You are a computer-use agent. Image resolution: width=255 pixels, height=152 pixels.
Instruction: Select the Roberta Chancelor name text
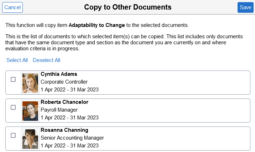[x=64, y=102]
